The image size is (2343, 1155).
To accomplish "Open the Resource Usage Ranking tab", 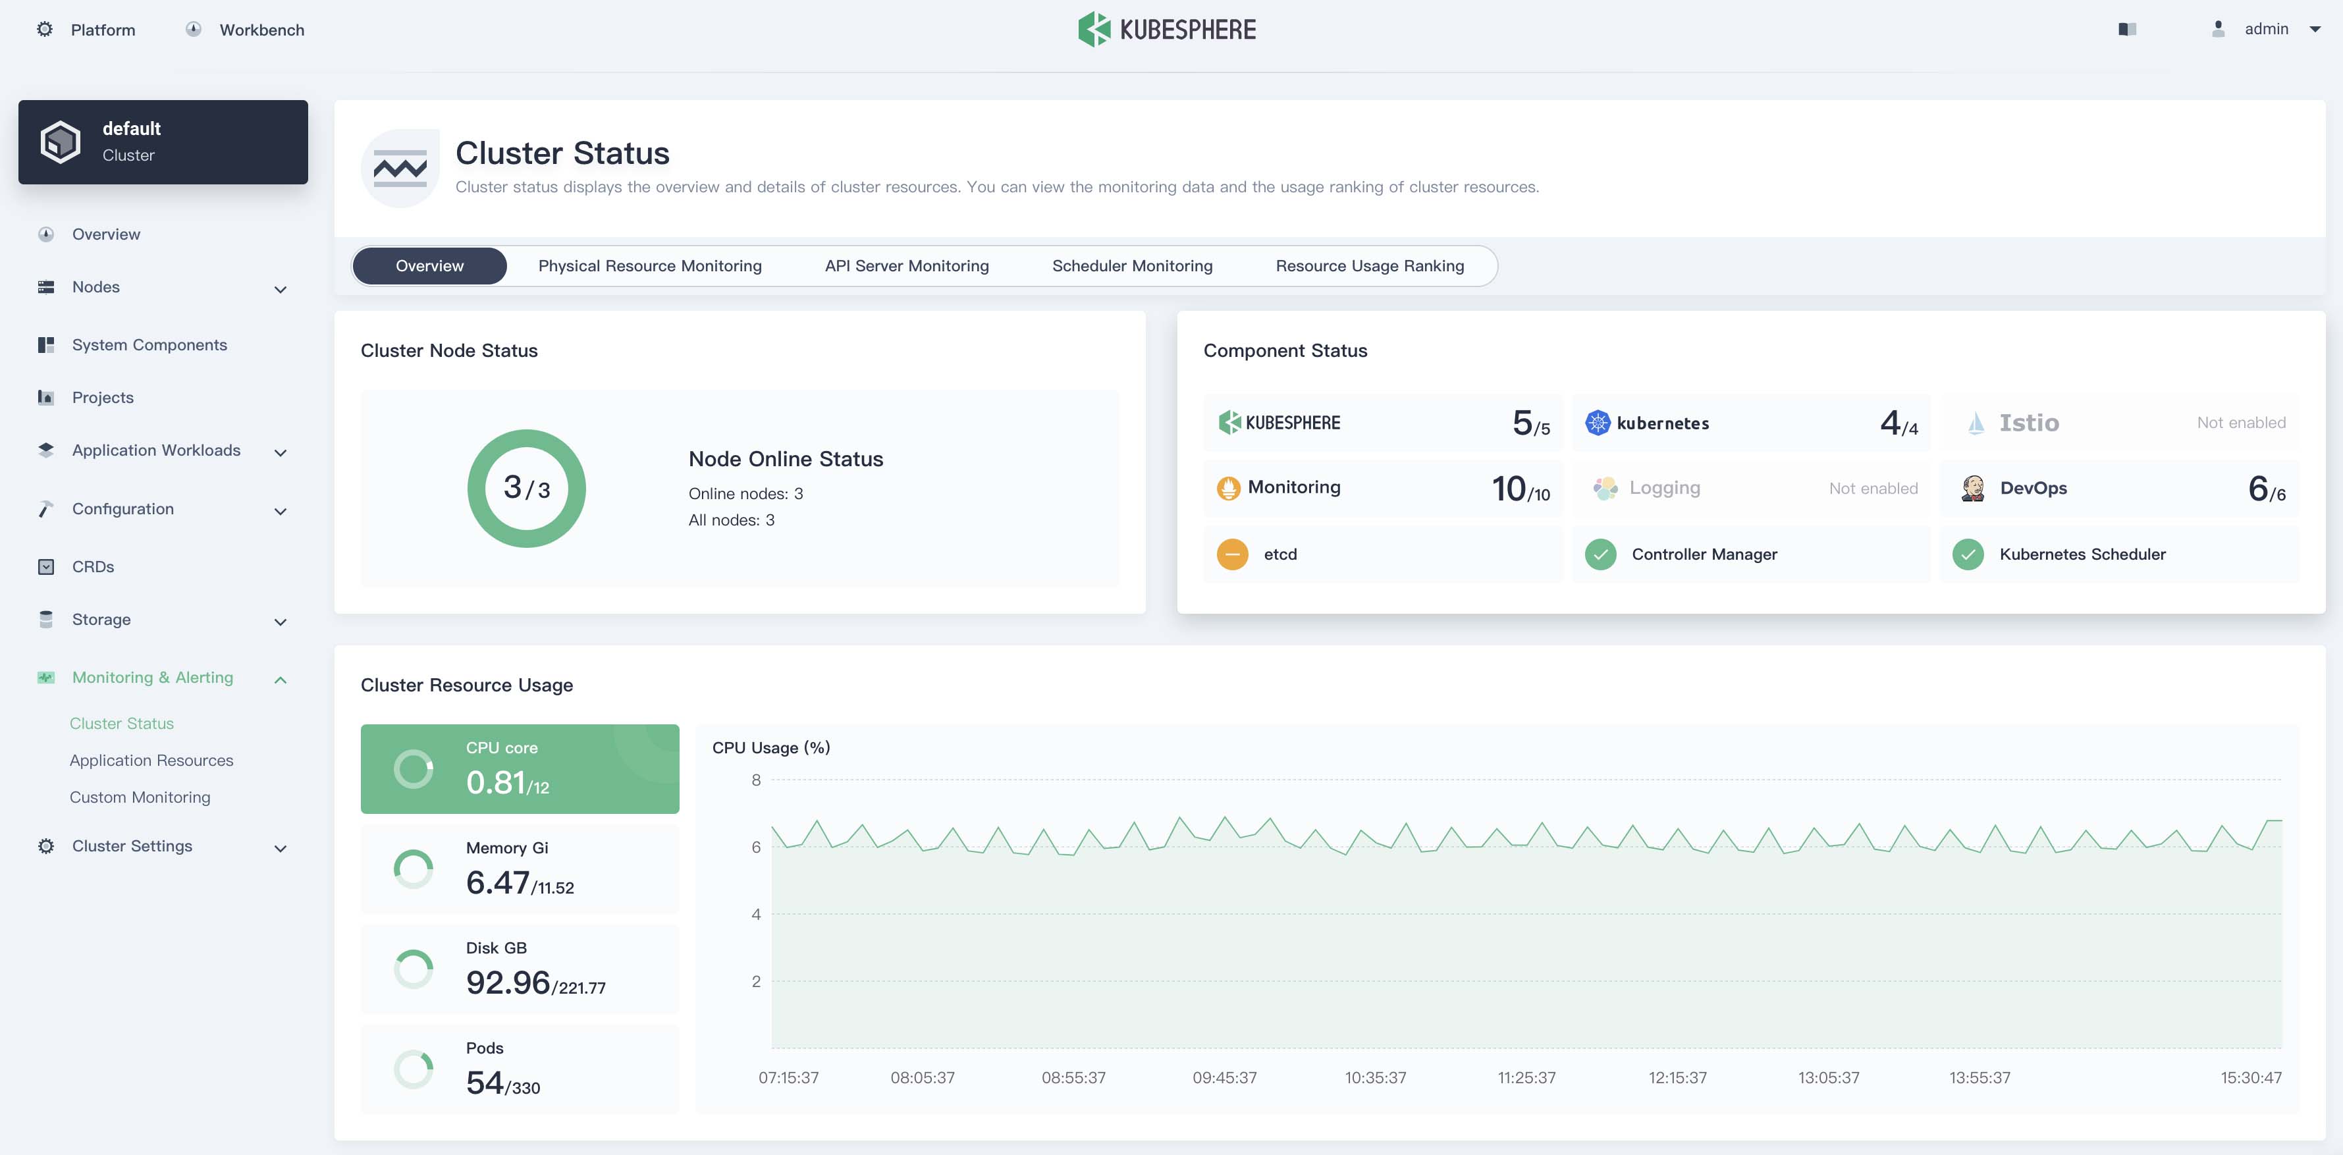I will click(1370, 265).
